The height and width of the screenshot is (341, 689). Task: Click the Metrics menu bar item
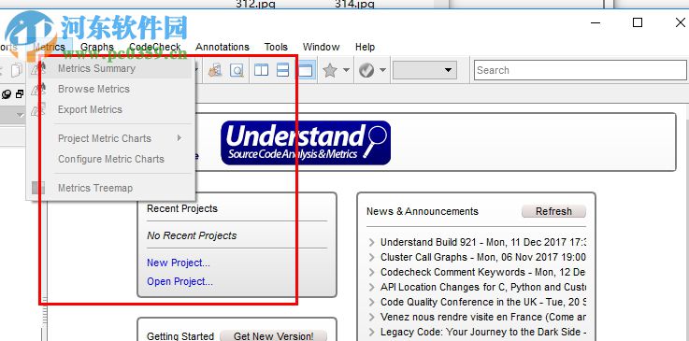point(50,47)
